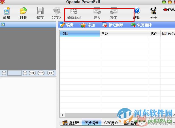Viewport: 175px width, 128px height.
Task: Click 标记删除 (Mark delete) button
Action: pos(113,25)
